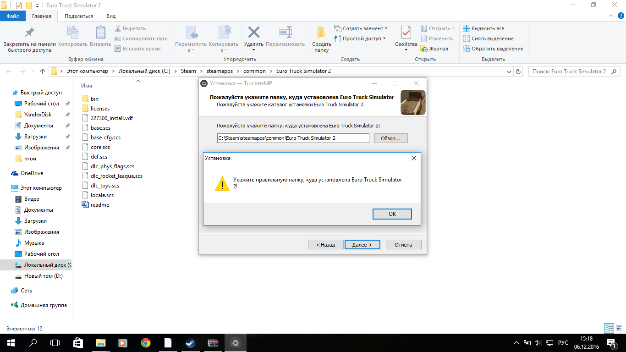Click the pin to Quick access icon
626x352 pixels.
[29, 32]
